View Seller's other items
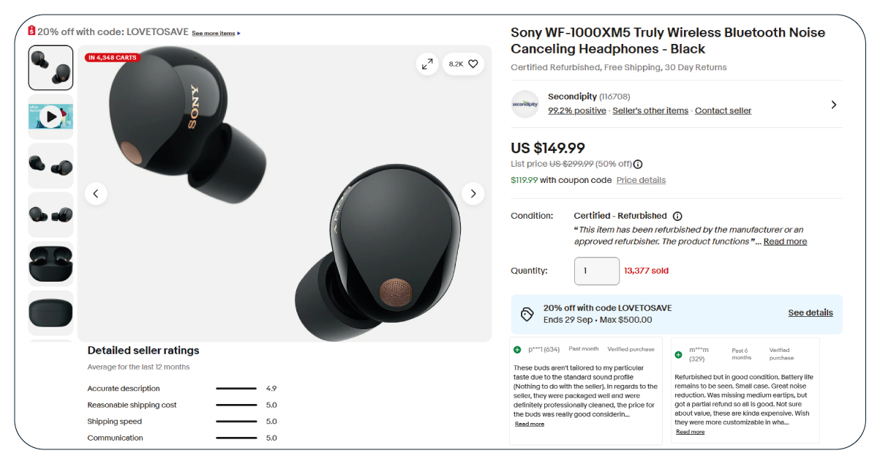The height and width of the screenshot is (464, 880). pyautogui.click(x=650, y=111)
